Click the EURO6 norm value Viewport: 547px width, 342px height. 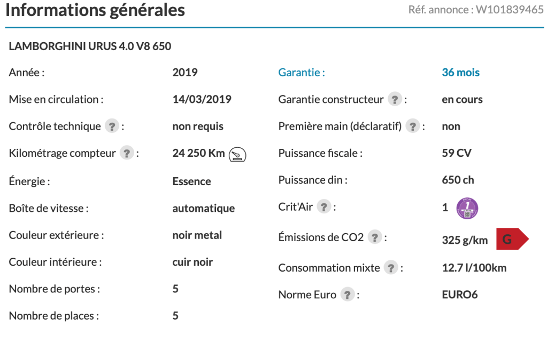pyautogui.click(x=459, y=295)
